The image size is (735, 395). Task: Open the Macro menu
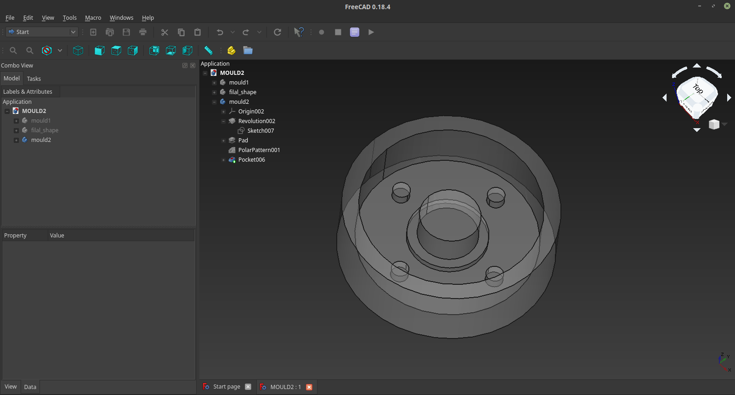tap(93, 17)
